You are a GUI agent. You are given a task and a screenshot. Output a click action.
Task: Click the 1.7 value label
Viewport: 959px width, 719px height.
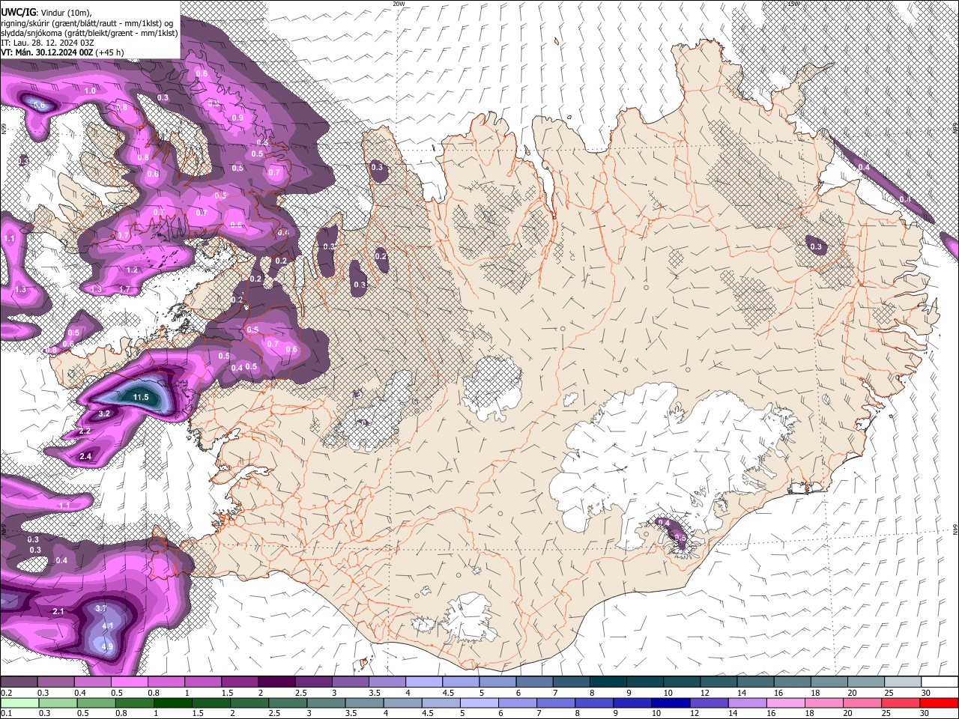pos(124,289)
